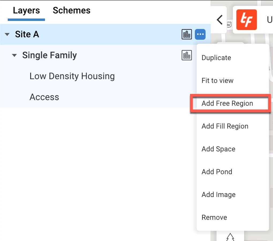Image resolution: width=273 pixels, height=241 pixels.
Task: Collapse the Single Family group
Action: click(14, 55)
